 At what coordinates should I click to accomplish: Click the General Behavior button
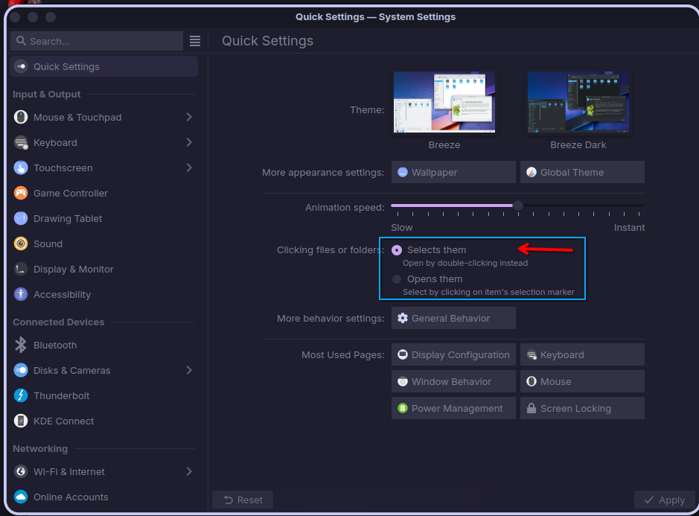point(453,318)
